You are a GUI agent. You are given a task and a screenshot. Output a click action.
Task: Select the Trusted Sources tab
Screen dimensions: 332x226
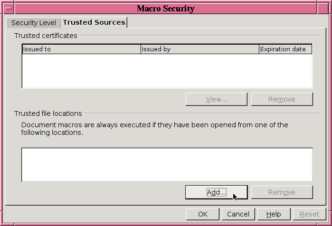click(94, 22)
